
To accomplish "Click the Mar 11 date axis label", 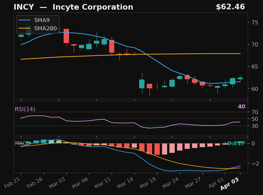I will coord(103,183).
